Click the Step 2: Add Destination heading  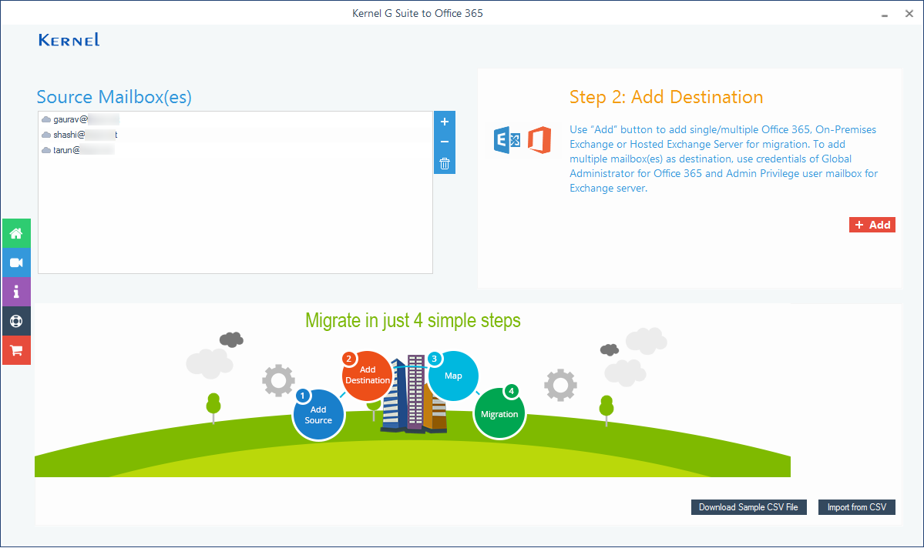[x=666, y=97]
